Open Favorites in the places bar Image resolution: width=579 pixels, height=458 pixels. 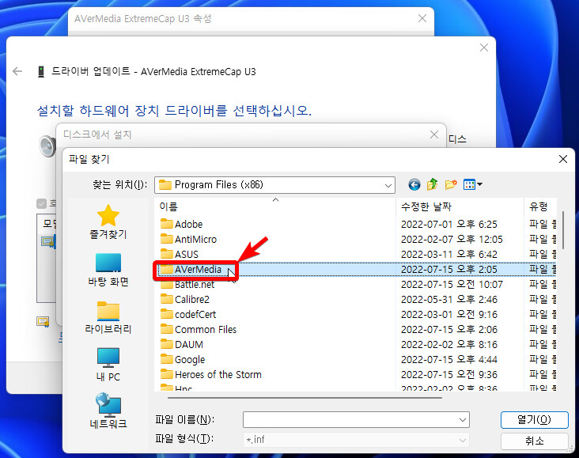pyautogui.click(x=108, y=222)
